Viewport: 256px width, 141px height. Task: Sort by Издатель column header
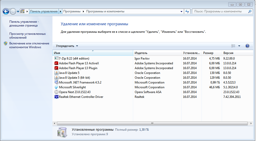pyautogui.click(x=157, y=53)
